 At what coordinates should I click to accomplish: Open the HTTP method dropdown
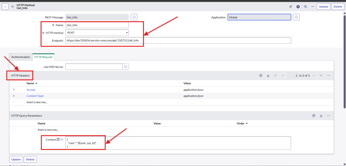[97, 33]
